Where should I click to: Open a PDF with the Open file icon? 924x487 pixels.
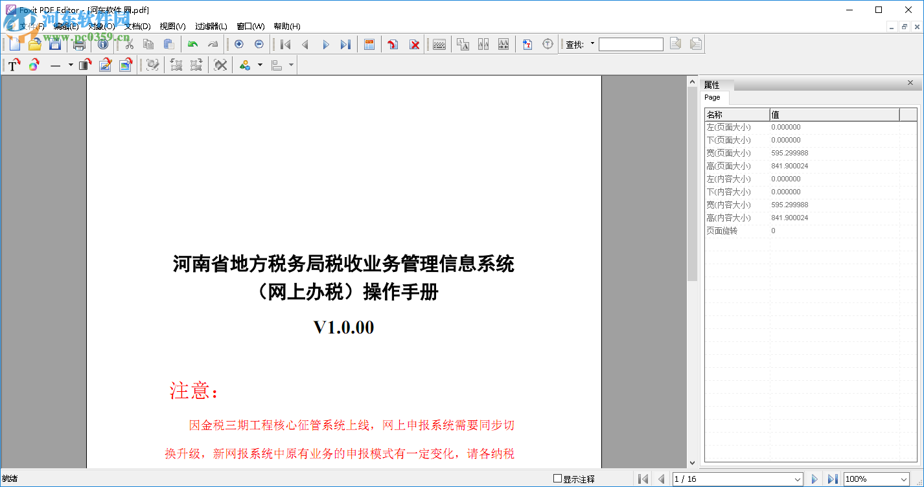tap(35, 44)
